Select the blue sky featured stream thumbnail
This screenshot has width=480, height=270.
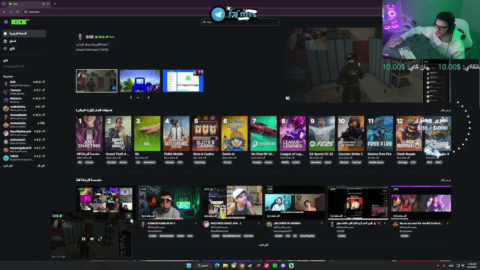pos(140,81)
